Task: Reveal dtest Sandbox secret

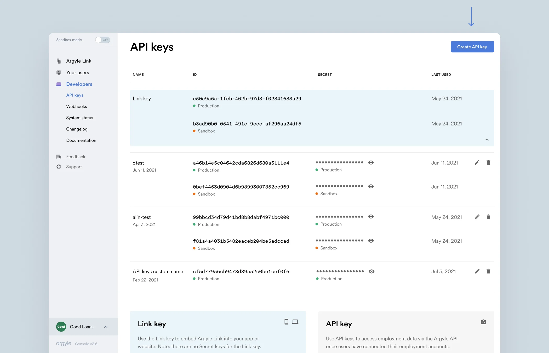Action: (371, 186)
